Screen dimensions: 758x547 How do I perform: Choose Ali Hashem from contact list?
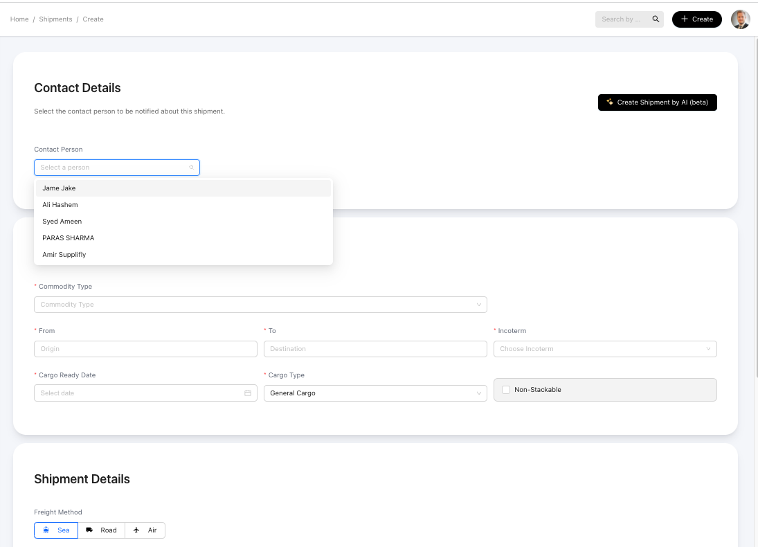point(60,205)
